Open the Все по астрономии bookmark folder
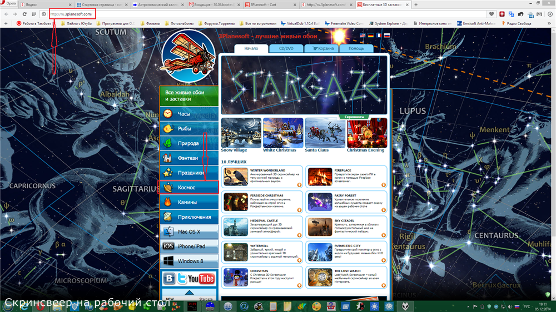This screenshot has height=312, width=556. [x=258, y=23]
